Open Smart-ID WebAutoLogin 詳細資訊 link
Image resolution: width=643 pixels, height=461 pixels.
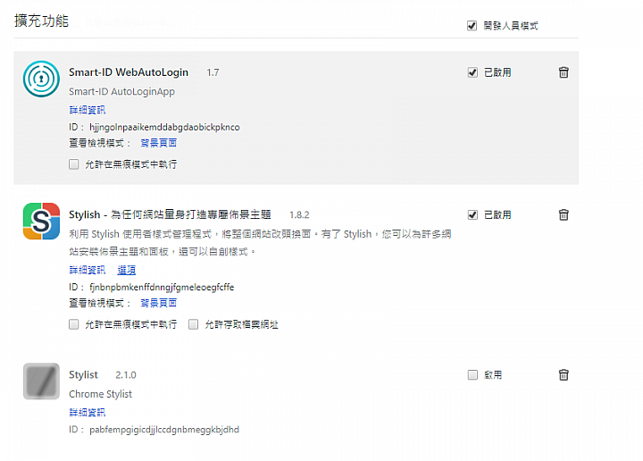[87, 110]
